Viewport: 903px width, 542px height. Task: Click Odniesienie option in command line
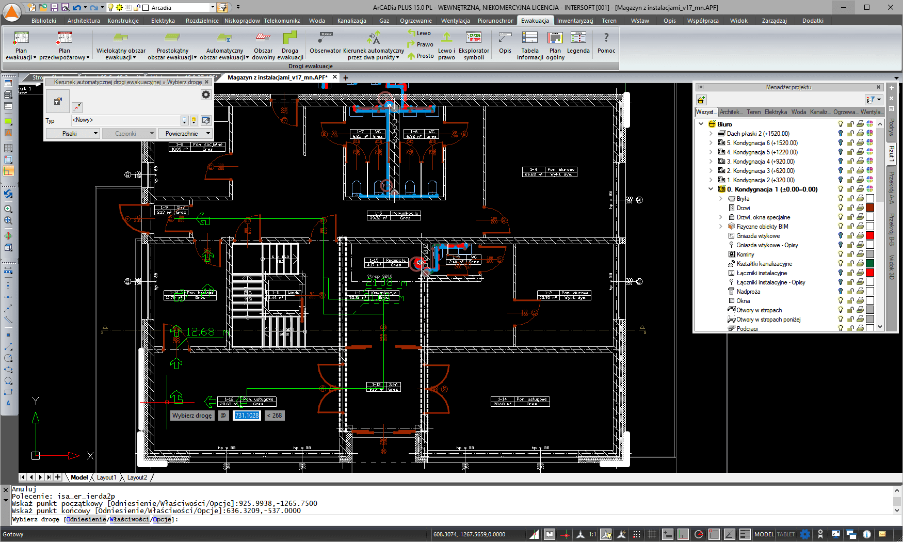pos(86,519)
